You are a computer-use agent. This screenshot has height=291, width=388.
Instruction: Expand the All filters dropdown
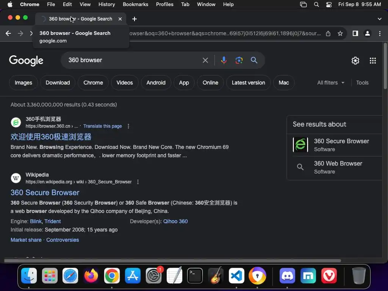[x=330, y=83]
